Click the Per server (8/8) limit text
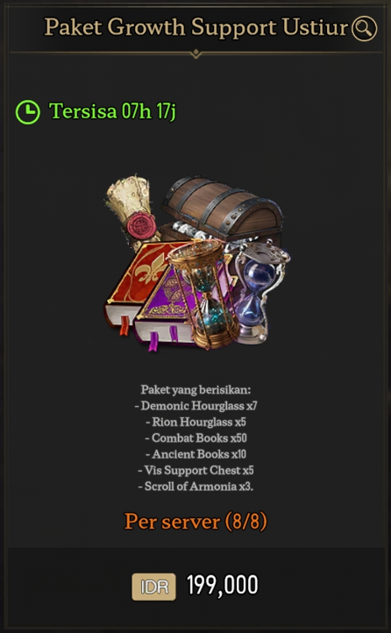Image resolution: width=391 pixels, height=633 pixels. 195,522
